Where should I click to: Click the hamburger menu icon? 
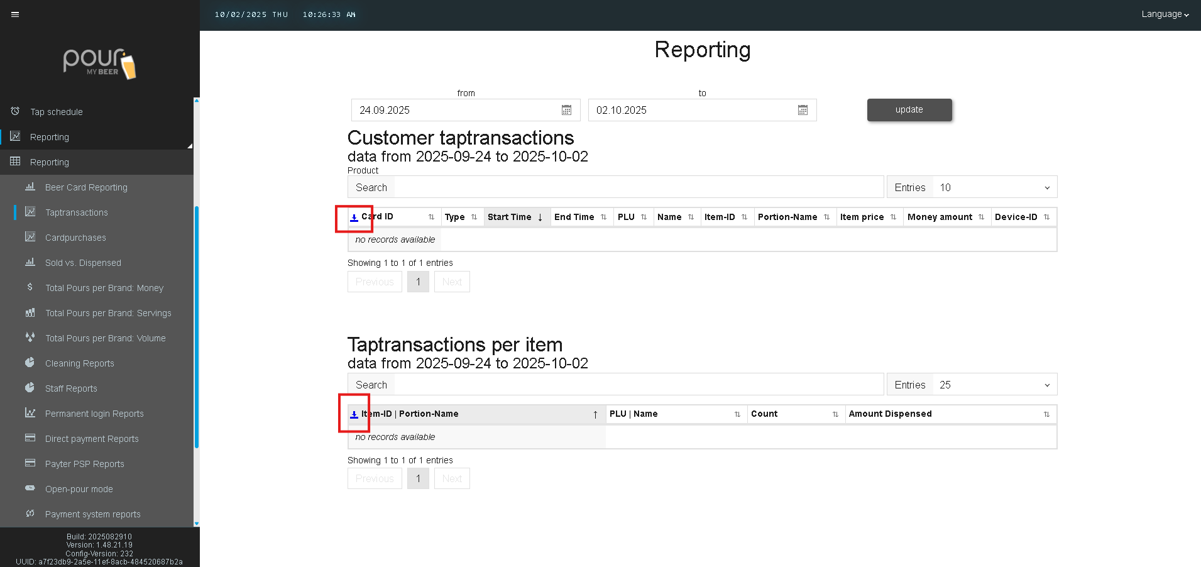pos(15,14)
